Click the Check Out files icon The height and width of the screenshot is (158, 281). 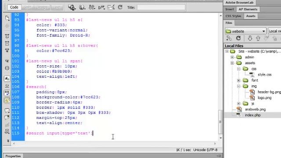[267, 38]
